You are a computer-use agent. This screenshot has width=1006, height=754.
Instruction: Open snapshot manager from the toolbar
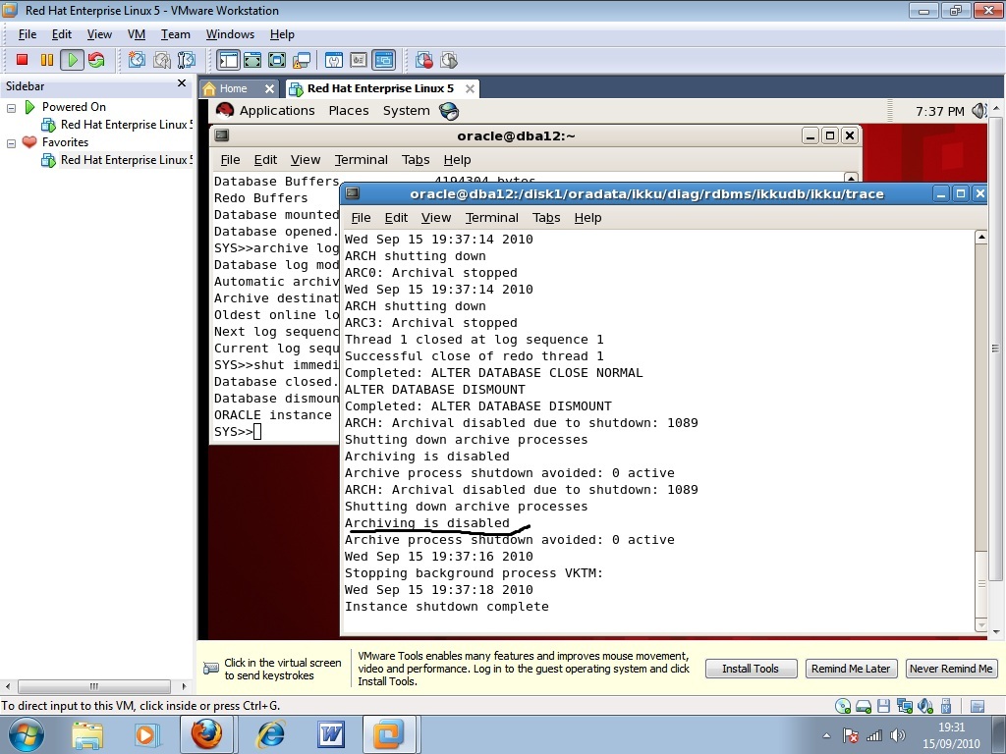[x=186, y=60]
